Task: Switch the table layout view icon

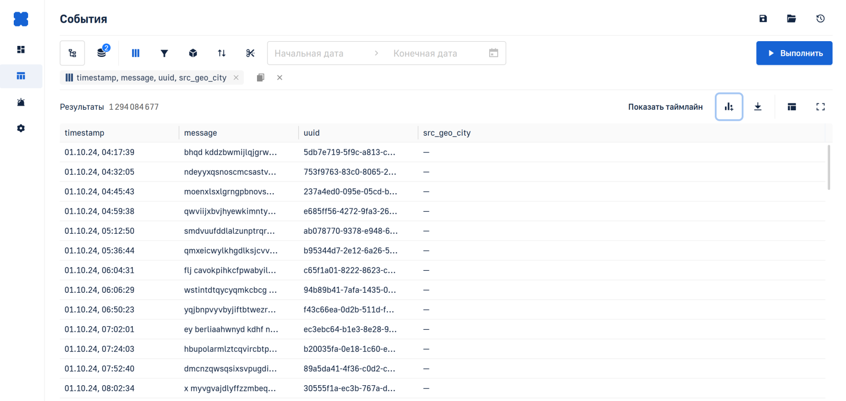Action: pyautogui.click(x=792, y=107)
